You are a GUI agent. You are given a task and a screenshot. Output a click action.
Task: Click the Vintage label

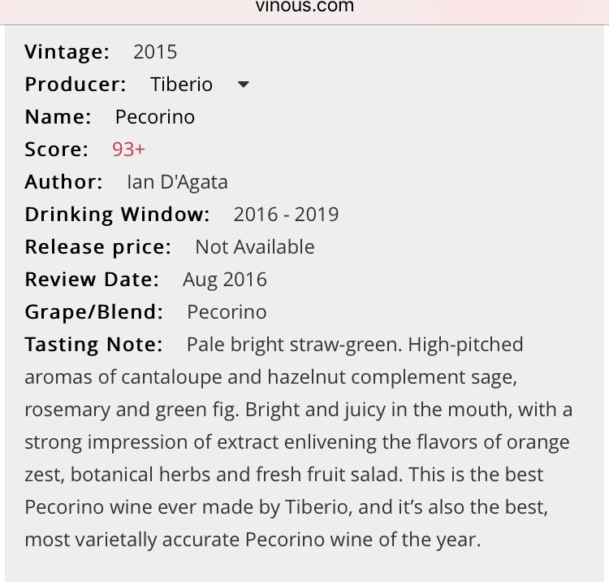(67, 52)
